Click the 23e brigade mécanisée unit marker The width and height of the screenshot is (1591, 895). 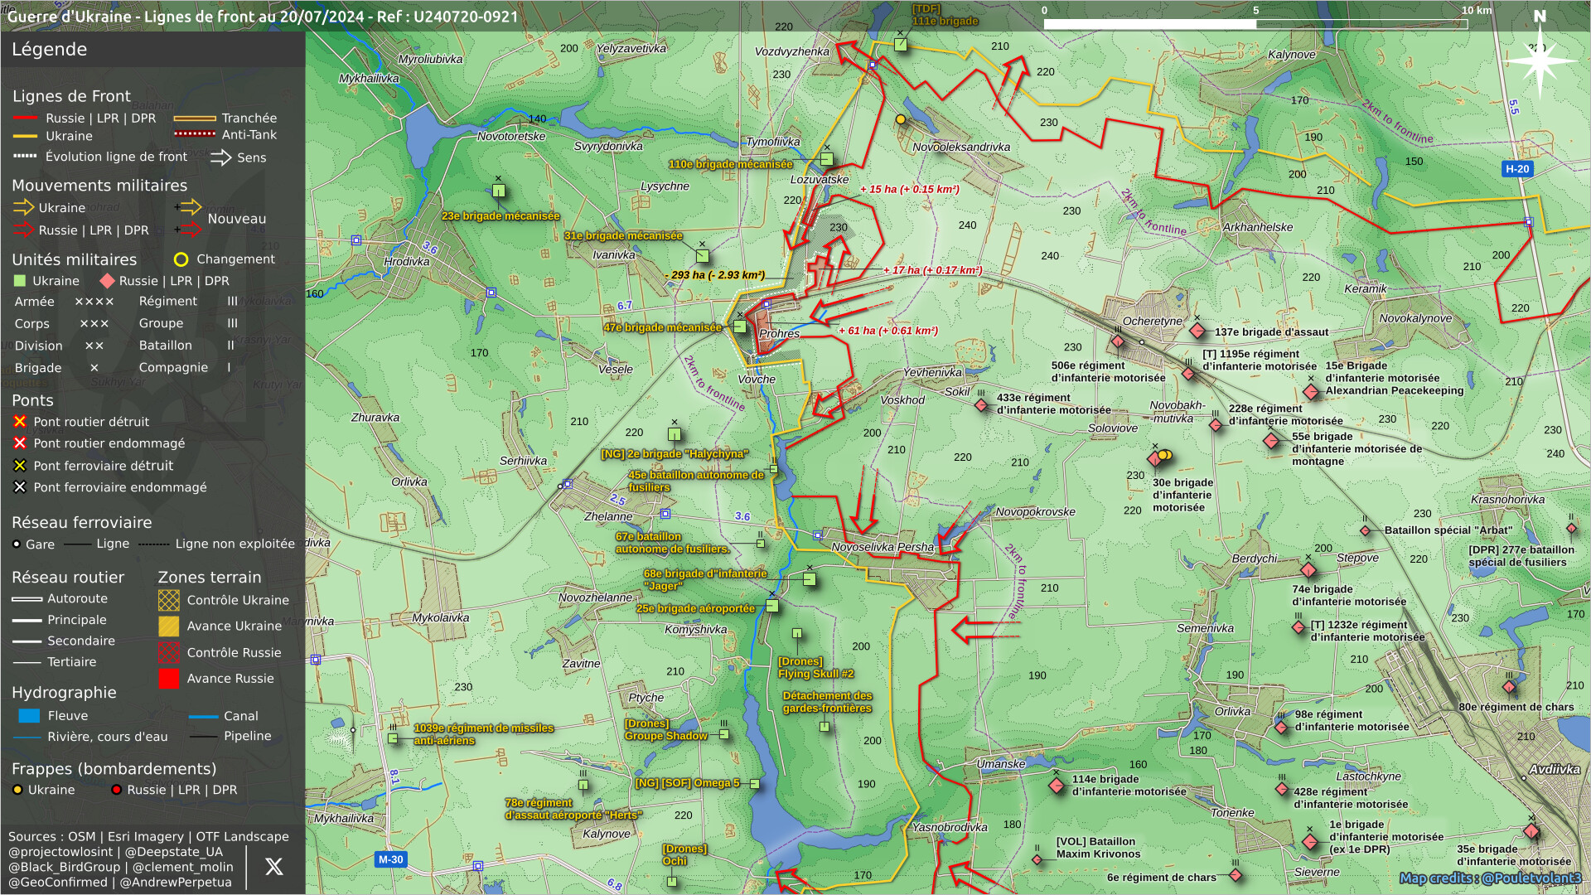pos(499,191)
